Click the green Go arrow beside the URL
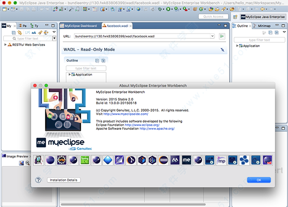Image resolution: width=288 pixels, height=207 pixels. point(222,36)
